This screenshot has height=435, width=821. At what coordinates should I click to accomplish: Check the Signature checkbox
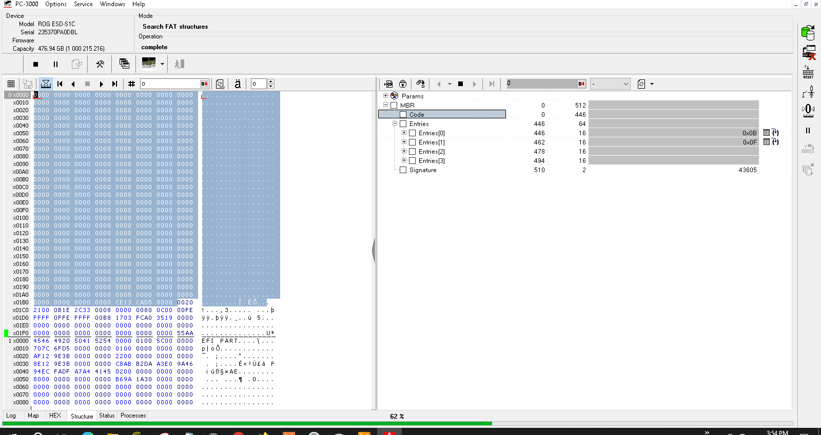coord(403,170)
